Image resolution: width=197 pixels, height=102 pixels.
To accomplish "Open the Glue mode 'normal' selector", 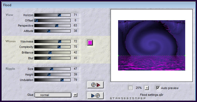I will tap(53, 95).
